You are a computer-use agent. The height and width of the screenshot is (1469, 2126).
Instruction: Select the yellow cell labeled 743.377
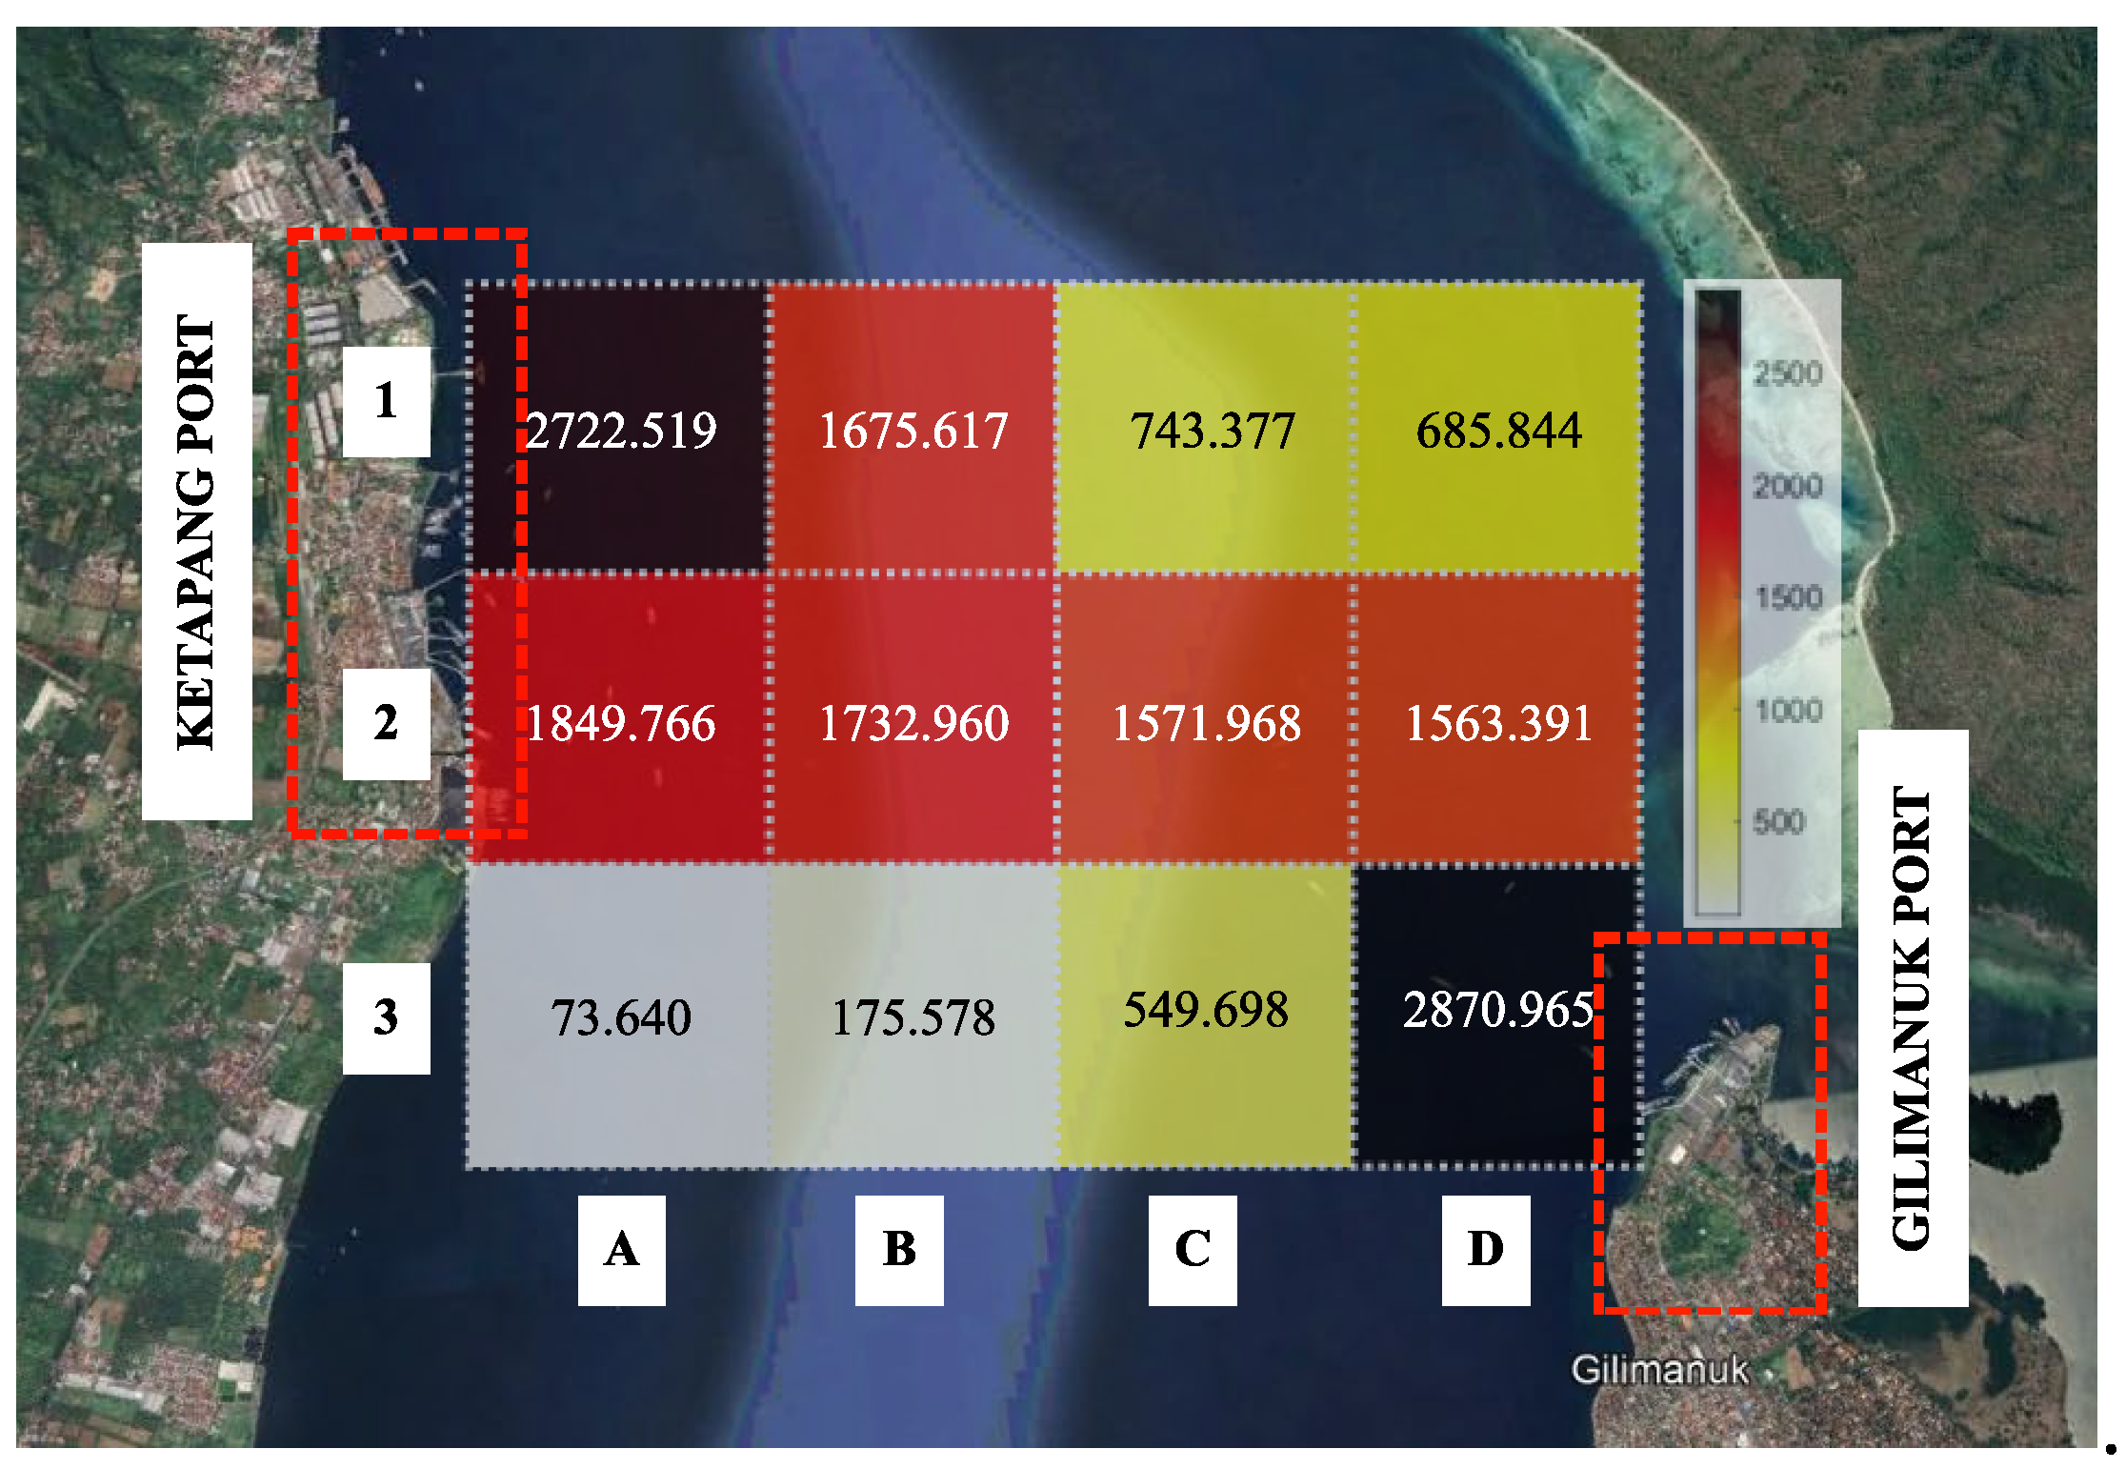[1211, 429]
